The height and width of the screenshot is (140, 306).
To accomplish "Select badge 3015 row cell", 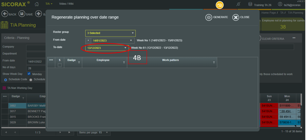I will pyautogui.click(x=17, y=117).
